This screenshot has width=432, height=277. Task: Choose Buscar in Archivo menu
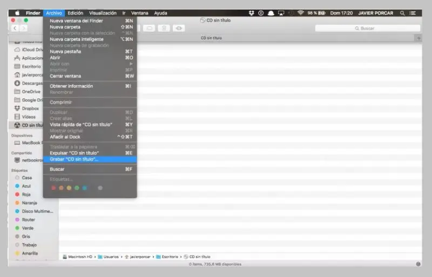pyautogui.click(x=90, y=169)
